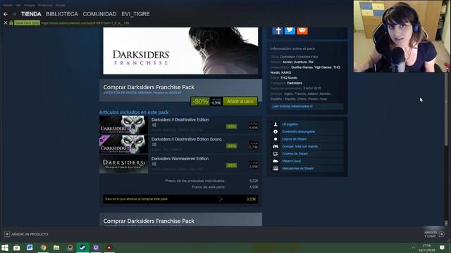Image resolution: width=451 pixels, height=253 pixels.
Task: Open the Ayuda menu
Action: (60, 5)
